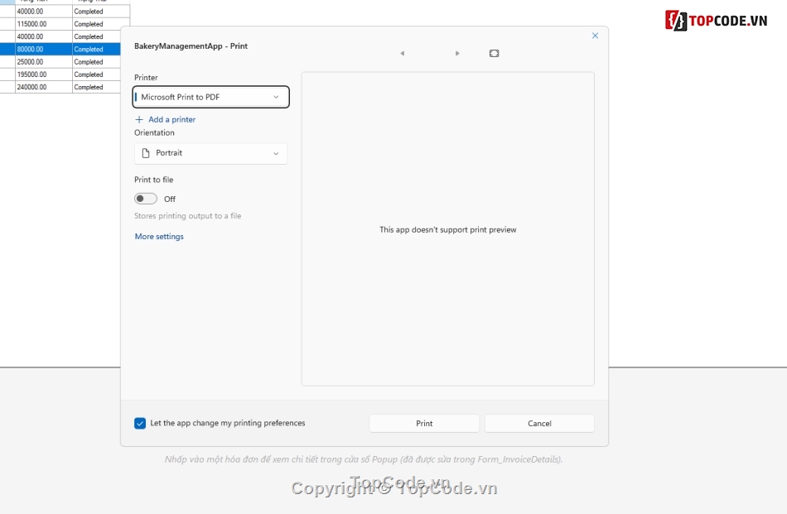The image size is (787, 514).
Task: Click the TopCode.vn logo
Action: click(x=717, y=21)
